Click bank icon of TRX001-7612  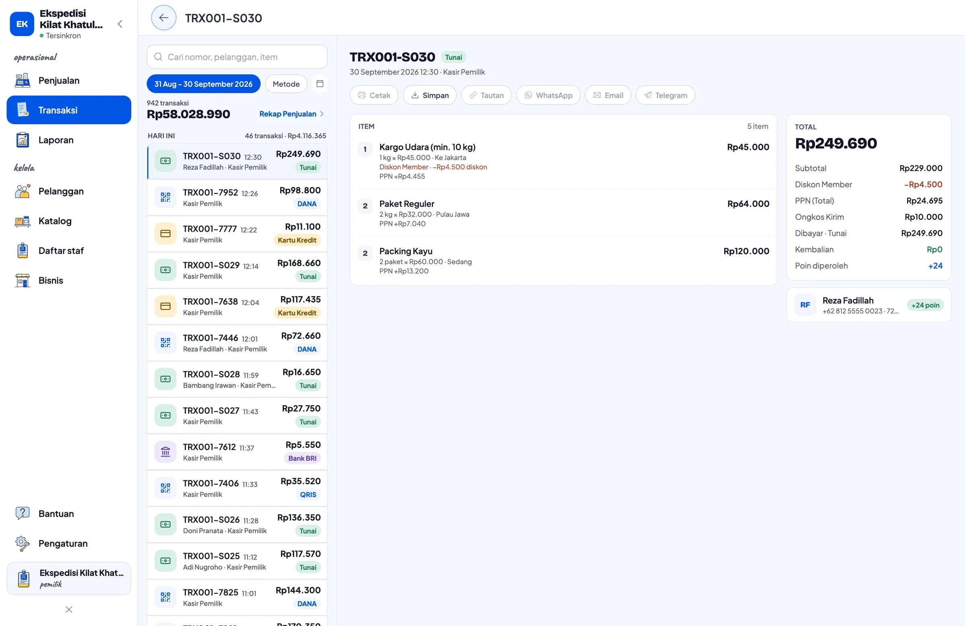click(165, 452)
